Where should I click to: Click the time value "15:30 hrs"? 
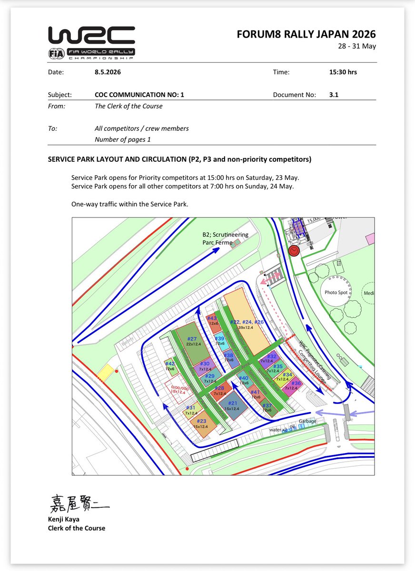click(343, 72)
